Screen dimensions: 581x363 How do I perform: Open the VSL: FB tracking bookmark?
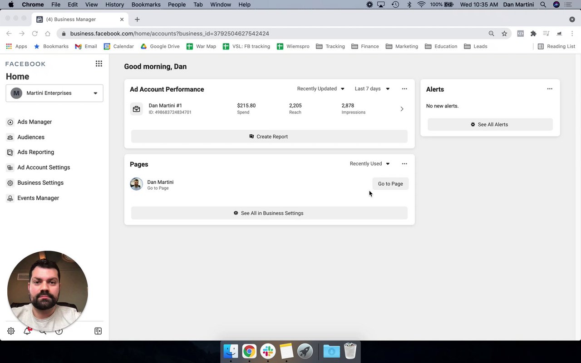246,46
